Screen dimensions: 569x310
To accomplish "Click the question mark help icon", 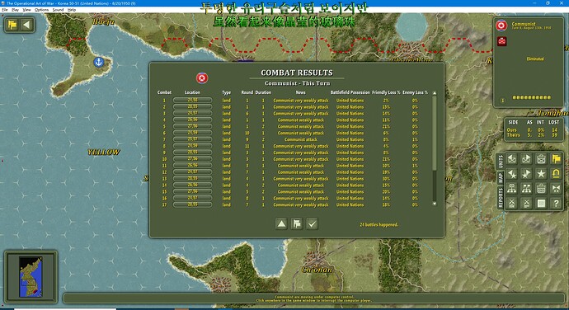I will pyautogui.click(x=556, y=204).
